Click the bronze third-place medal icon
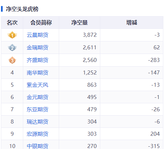 click(x=12, y=60)
